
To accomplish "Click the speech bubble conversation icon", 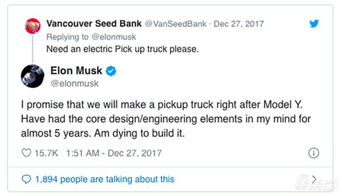I will click(26, 179).
